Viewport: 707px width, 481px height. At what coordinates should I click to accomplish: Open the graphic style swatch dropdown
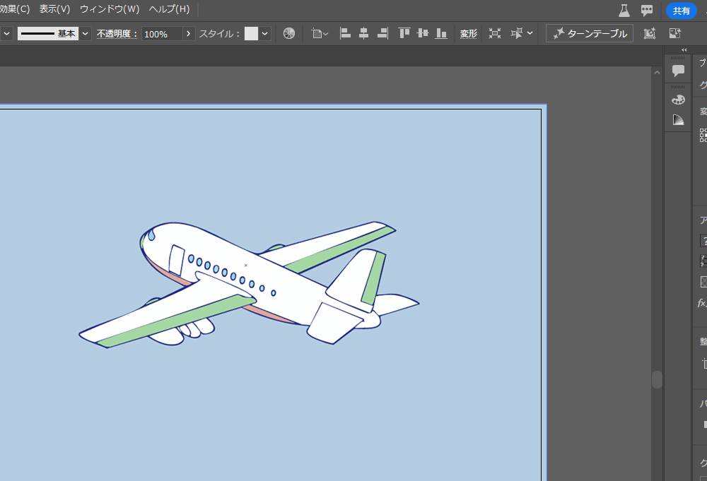pos(265,33)
